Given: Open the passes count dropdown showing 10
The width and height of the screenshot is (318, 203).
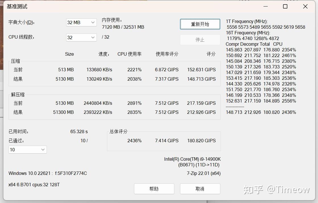Looking at the screenshot, I should tap(28, 150).
